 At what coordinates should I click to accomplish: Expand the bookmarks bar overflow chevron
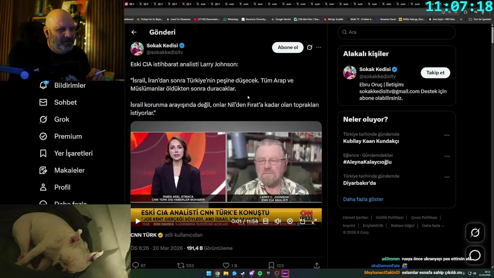tap(461, 19)
